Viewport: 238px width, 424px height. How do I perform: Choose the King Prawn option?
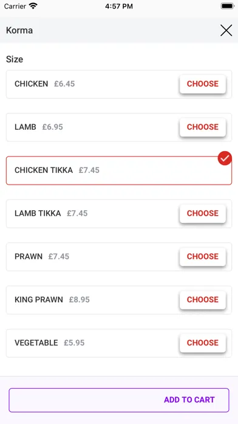point(203,300)
